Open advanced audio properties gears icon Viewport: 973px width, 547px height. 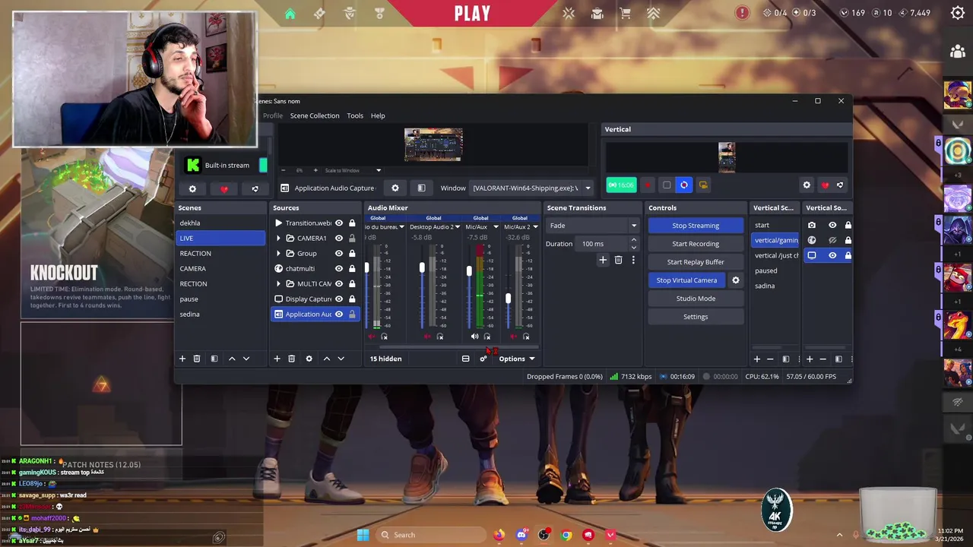tap(483, 359)
